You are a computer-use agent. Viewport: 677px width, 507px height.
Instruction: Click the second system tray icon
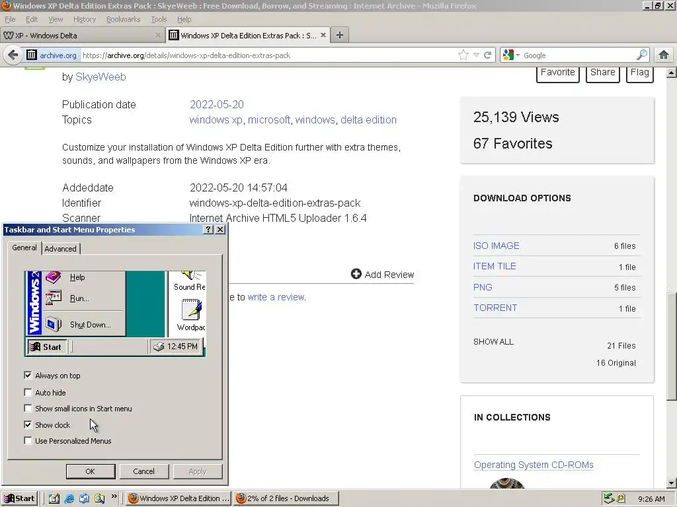620,498
